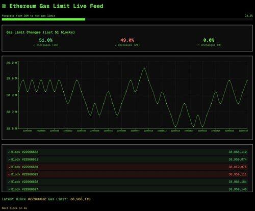Click the 38,988,184 gas limit value
This screenshot has height=211, width=255.
point(238,182)
